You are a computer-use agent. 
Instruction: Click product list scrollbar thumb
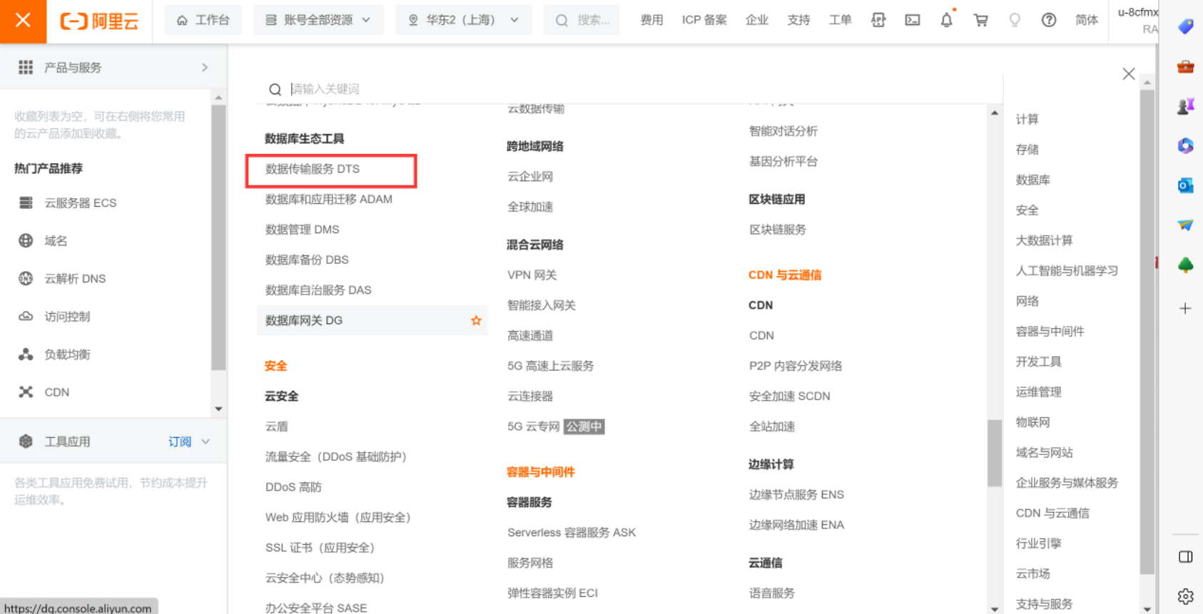[x=995, y=453]
